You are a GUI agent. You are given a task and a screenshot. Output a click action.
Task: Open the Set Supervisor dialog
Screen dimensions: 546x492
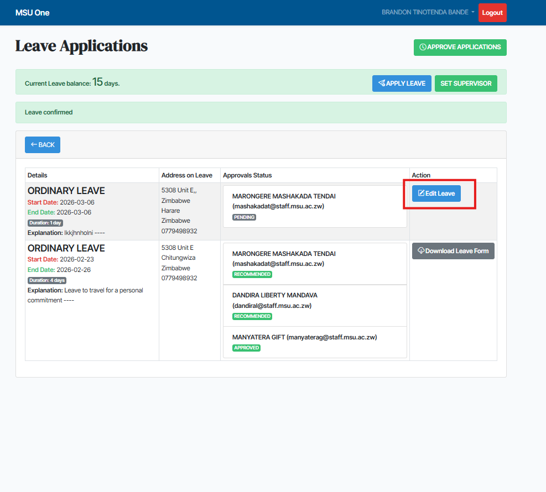click(x=466, y=83)
